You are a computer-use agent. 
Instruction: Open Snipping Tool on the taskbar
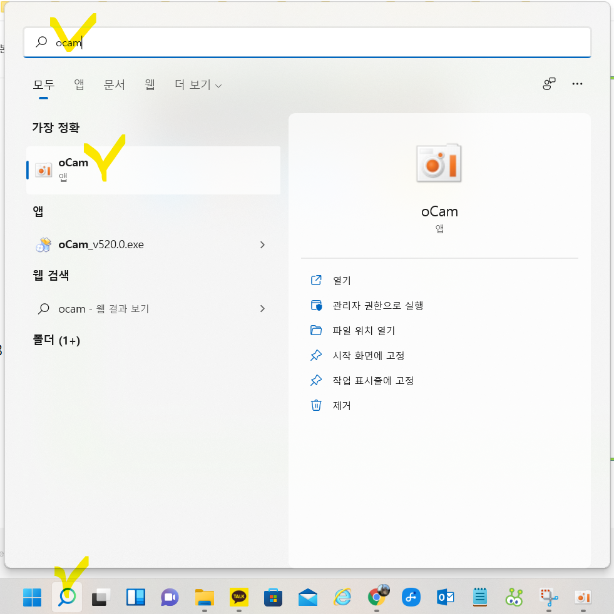coord(548,597)
